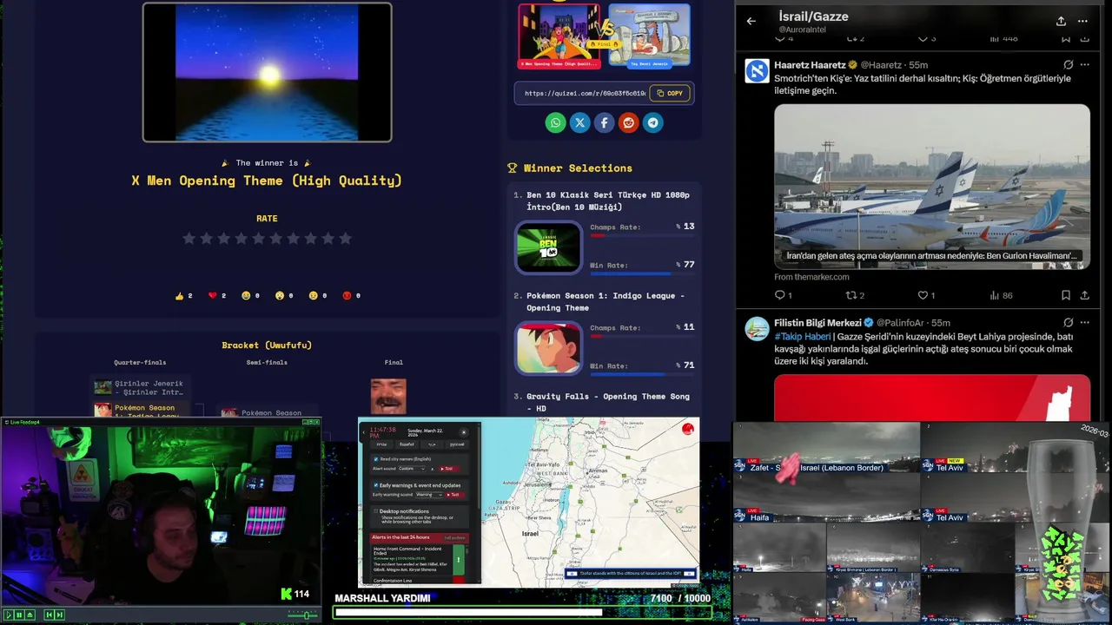Click Home Front Command incident ended alert
The height and width of the screenshot is (625, 1112).
coord(420,560)
